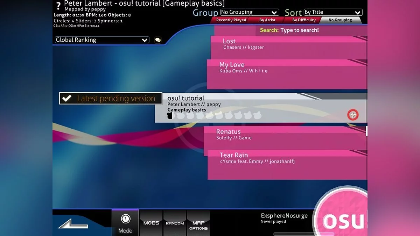The height and width of the screenshot is (236, 420).
Task: Click the red crosshair icon on selected beatmap
Action: tap(352, 115)
